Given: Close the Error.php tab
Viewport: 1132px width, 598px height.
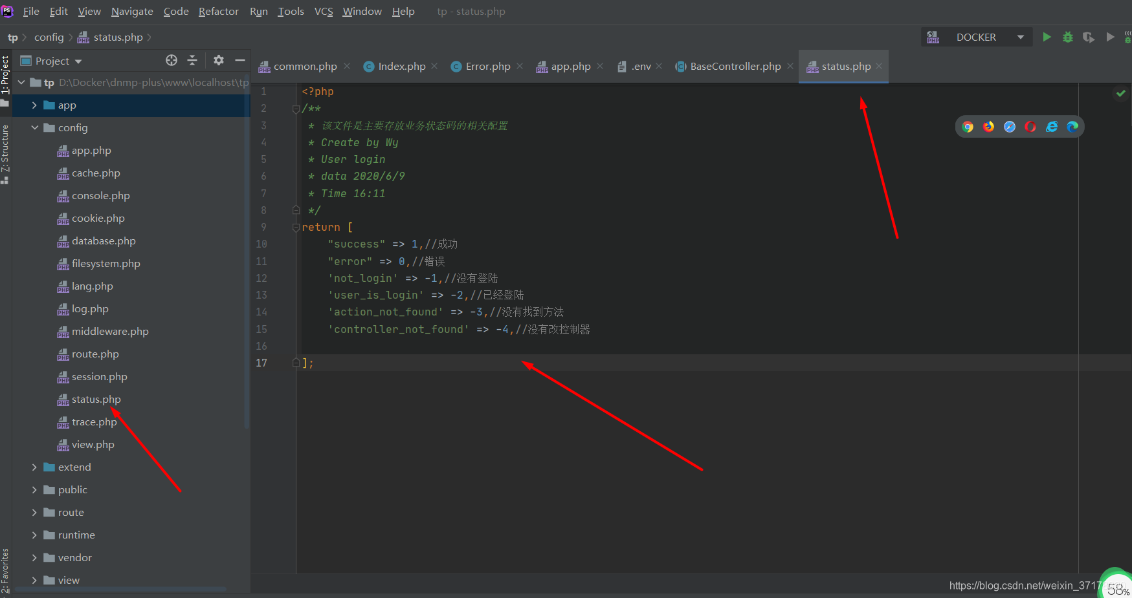Looking at the screenshot, I should pyautogui.click(x=520, y=66).
